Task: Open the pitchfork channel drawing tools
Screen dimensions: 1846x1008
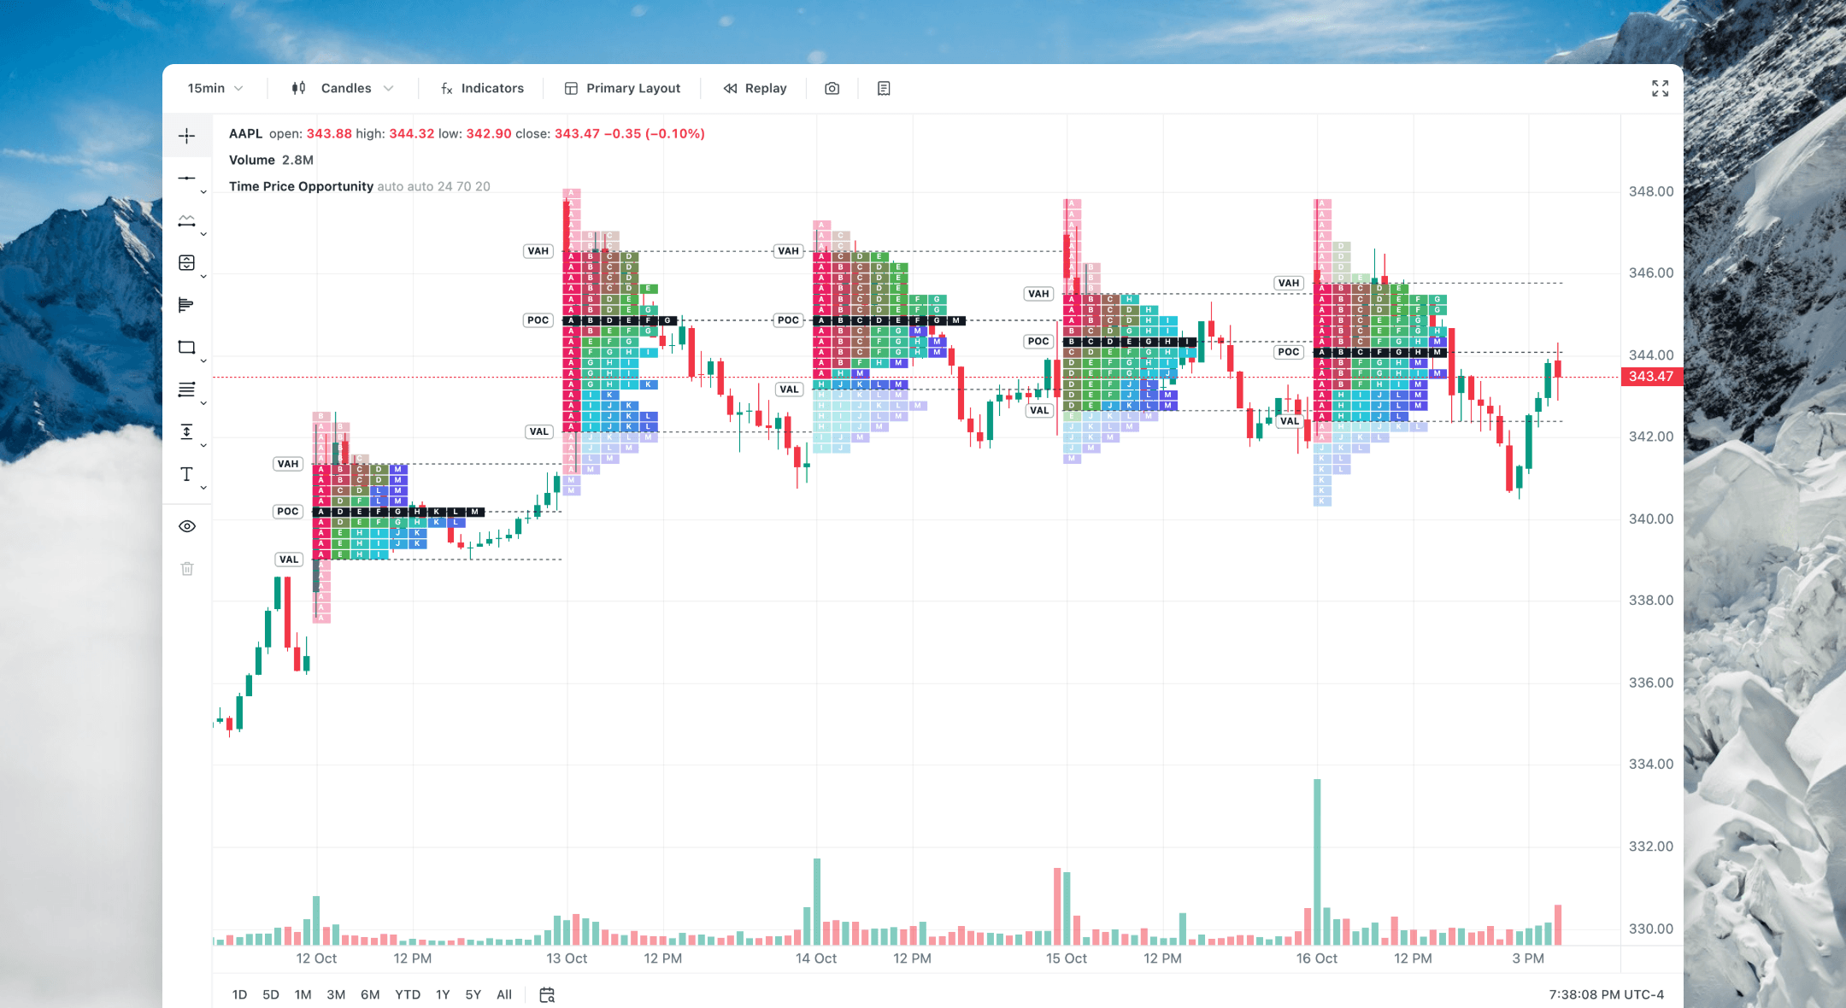Action: (x=186, y=220)
